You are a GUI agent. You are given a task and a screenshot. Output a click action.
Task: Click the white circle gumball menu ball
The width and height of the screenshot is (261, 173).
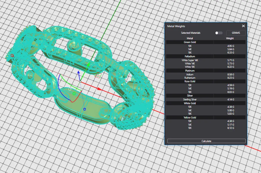coord(70,89)
